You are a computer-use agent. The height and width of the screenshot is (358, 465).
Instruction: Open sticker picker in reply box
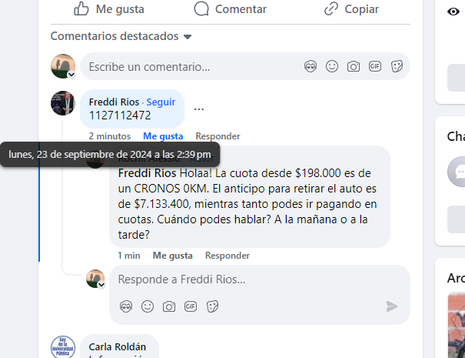click(x=212, y=306)
